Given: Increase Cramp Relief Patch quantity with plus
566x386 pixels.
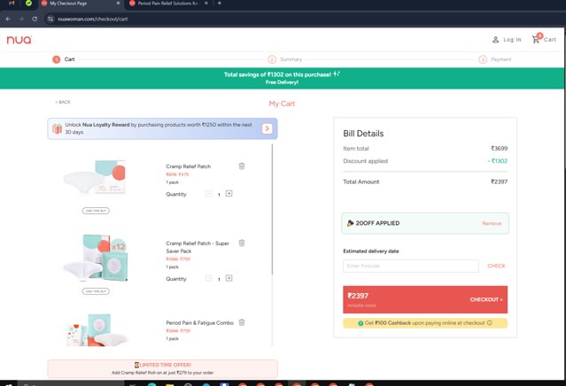Looking at the screenshot, I should click(x=229, y=193).
